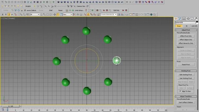Image resolution: width=199 pixels, height=112 pixels.
Task: Switch to the Pivot tab
Action: pos(179,26)
